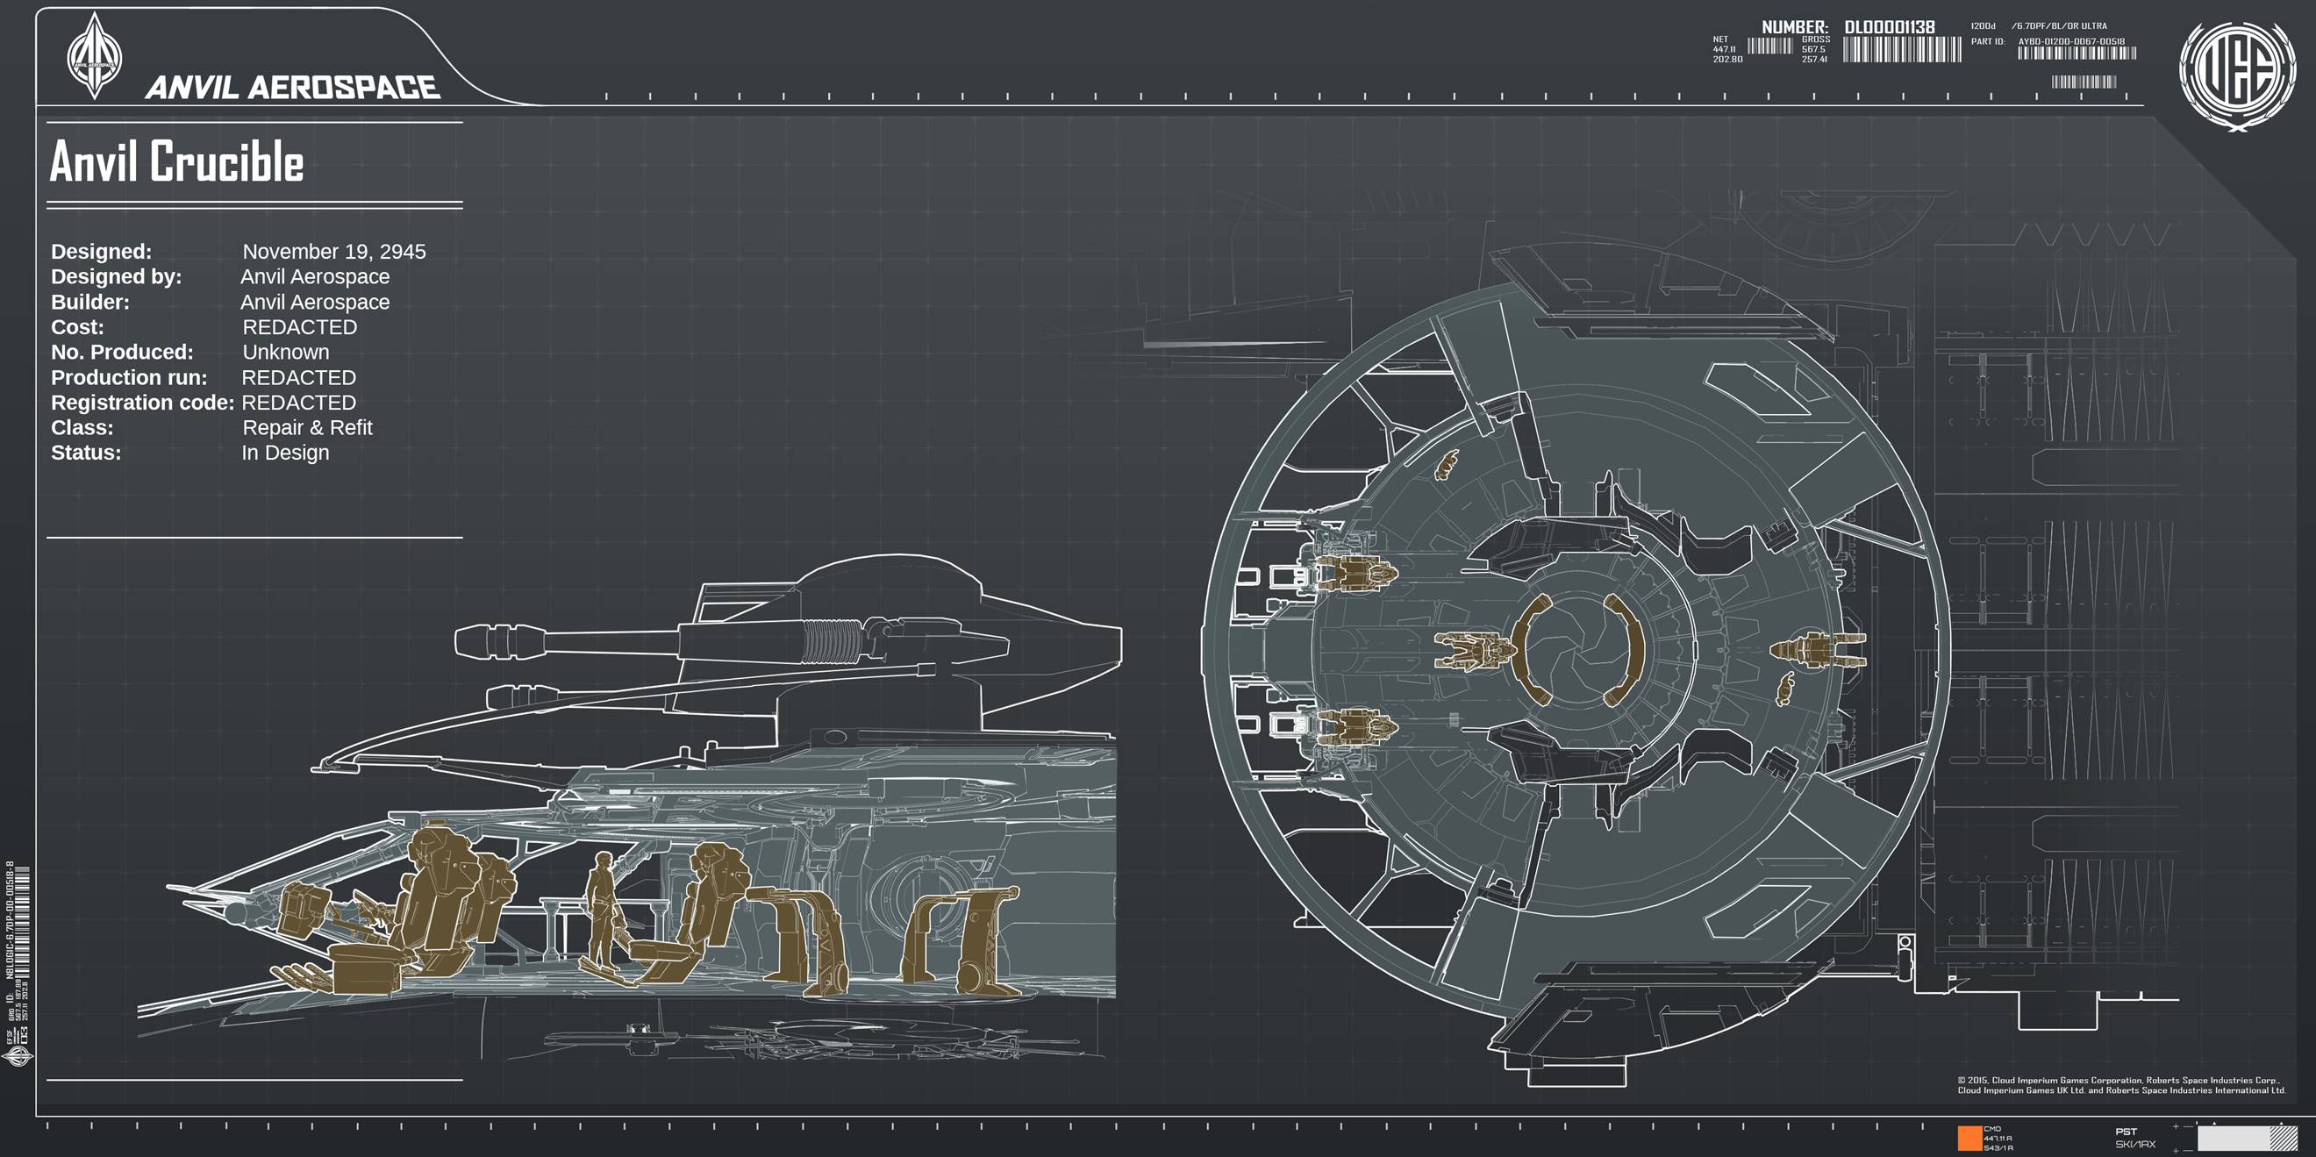Click the copyright Cloud Imperium Games text
This screenshot has width=2316, height=1157.
[2121, 1085]
